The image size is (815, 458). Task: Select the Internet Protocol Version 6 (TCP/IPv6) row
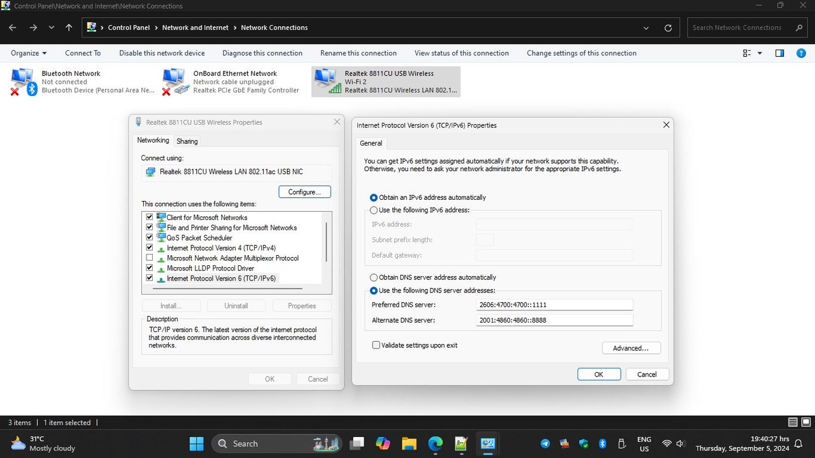coord(216,279)
